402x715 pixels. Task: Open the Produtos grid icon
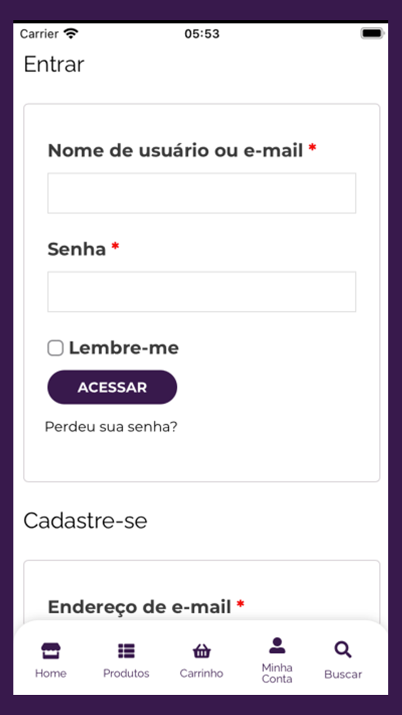click(126, 651)
